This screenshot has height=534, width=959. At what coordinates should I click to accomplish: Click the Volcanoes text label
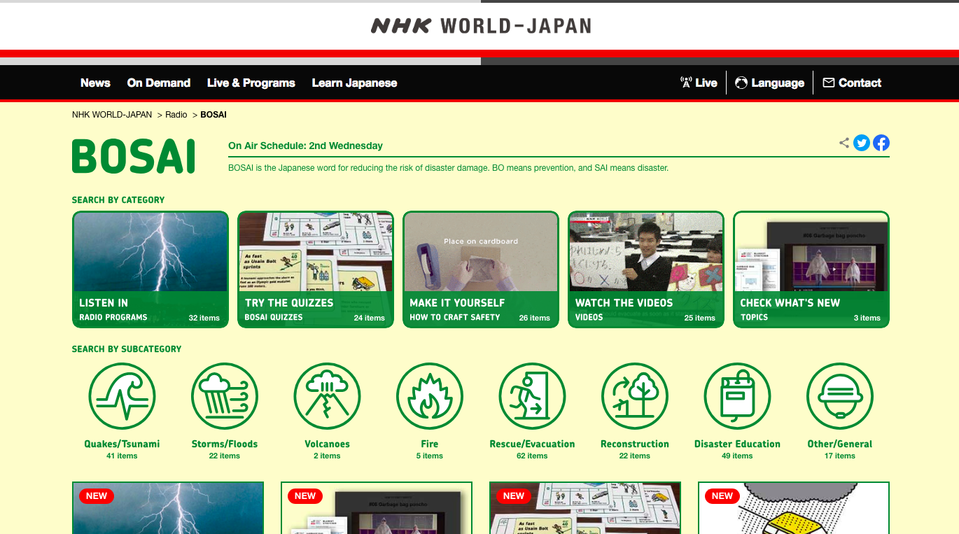click(327, 444)
